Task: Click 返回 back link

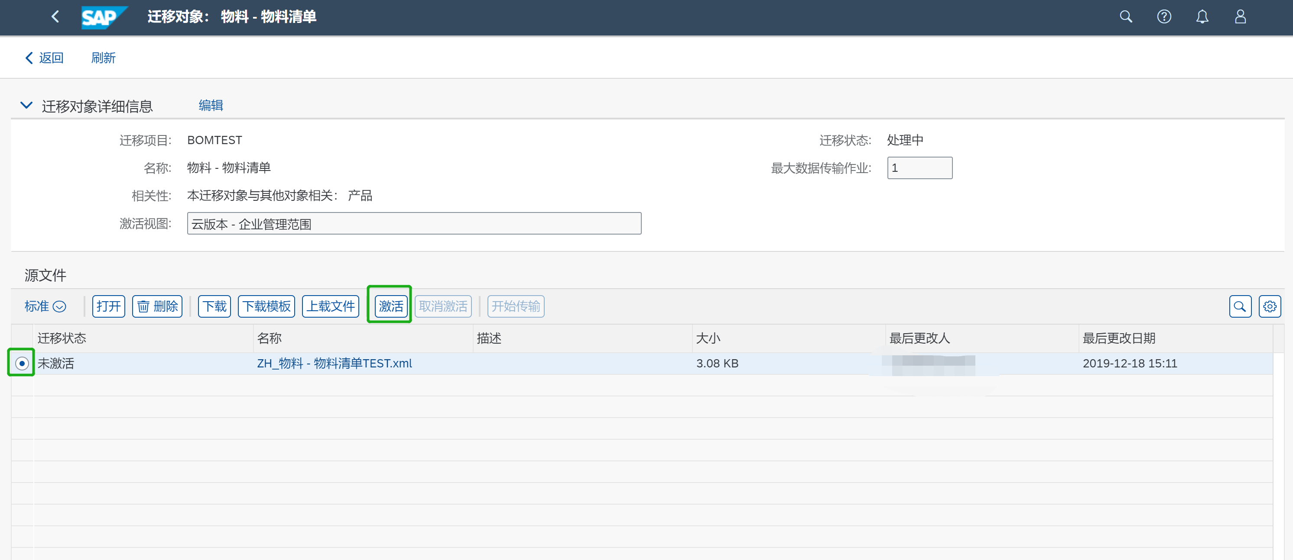Action: pyautogui.click(x=44, y=58)
